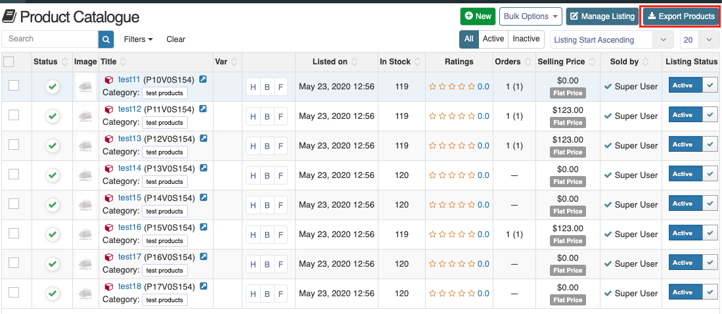
Task: Check the row checkbox for test11
Action: [x=14, y=85]
